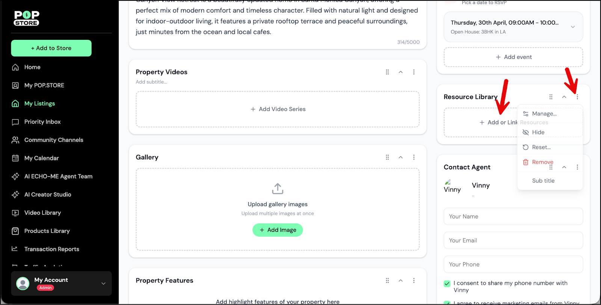Expand the RSVP event date dropdown
601x305 pixels.
[572, 27]
